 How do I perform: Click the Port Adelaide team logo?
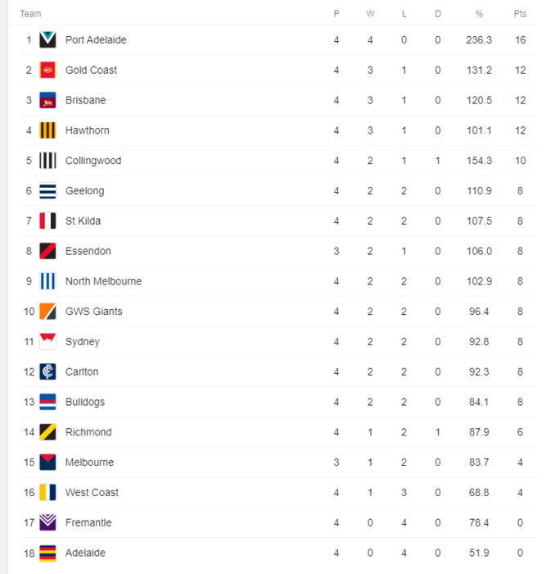(x=48, y=39)
